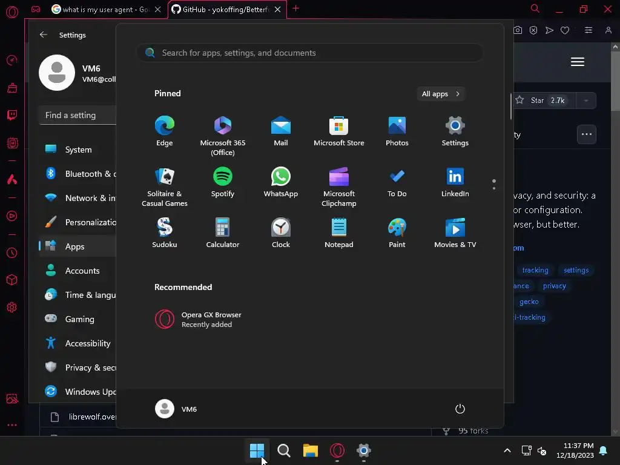This screenshot has height=465, width=620.
Task: Open File Explorer from taskbar
Action: pyautogui.click(x=311, y=450)
